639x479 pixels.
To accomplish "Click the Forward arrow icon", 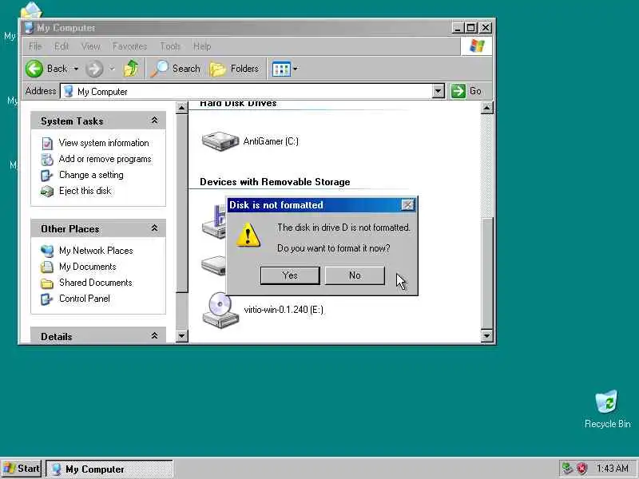I will [94, 69].
